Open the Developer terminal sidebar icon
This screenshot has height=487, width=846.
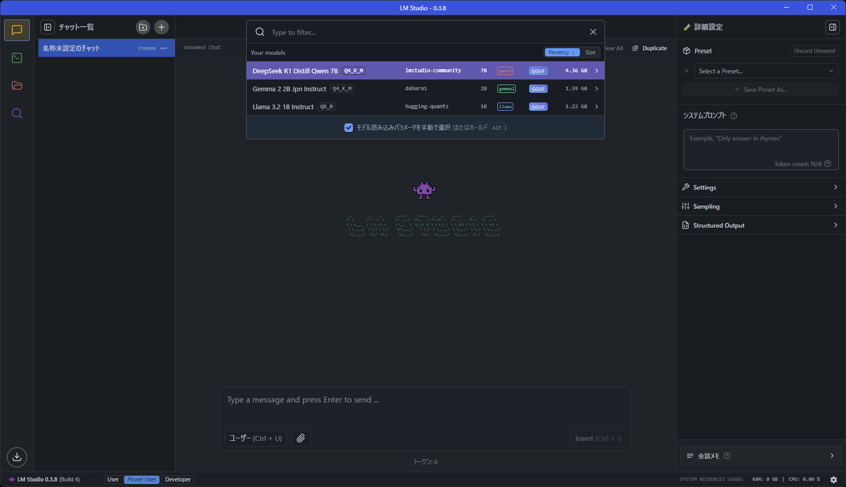tap(17, 58)
